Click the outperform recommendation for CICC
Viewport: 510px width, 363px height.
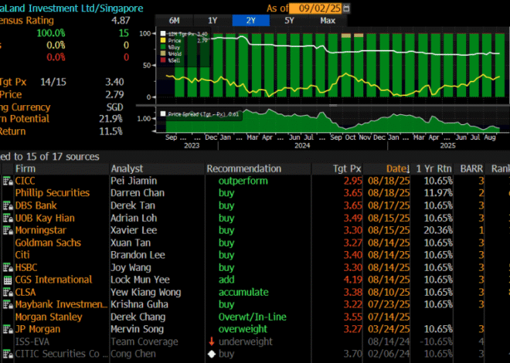click(243, 181)
